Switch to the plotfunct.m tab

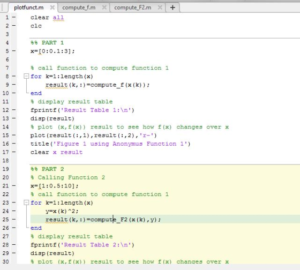point(29,7)
